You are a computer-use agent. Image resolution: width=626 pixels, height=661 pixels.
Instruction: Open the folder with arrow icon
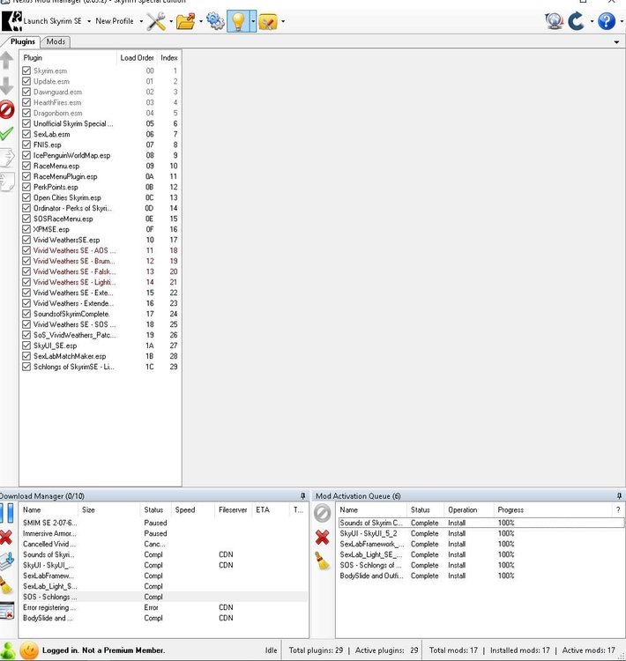tap(186, 21)
